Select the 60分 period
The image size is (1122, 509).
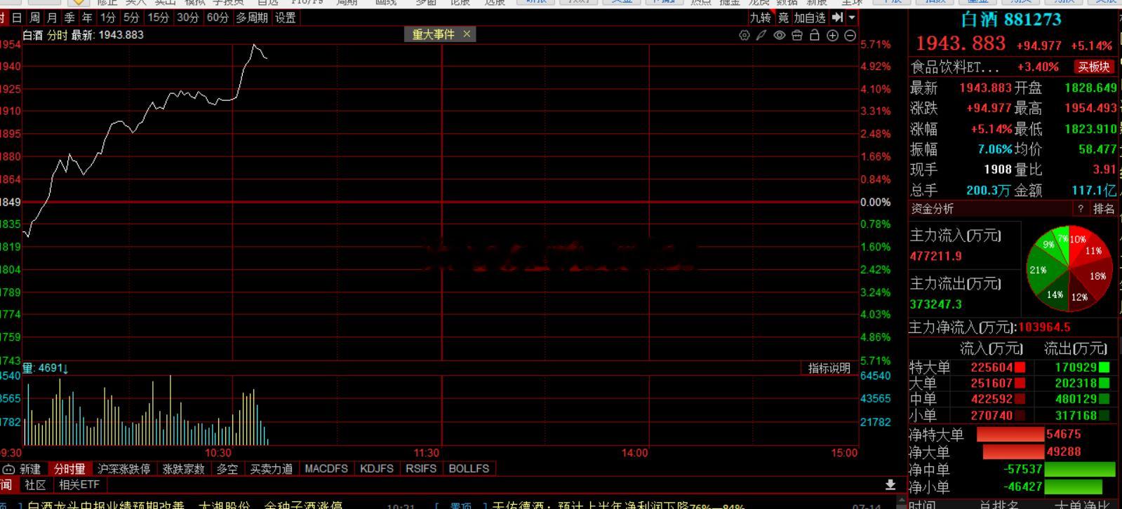[218, 18]
